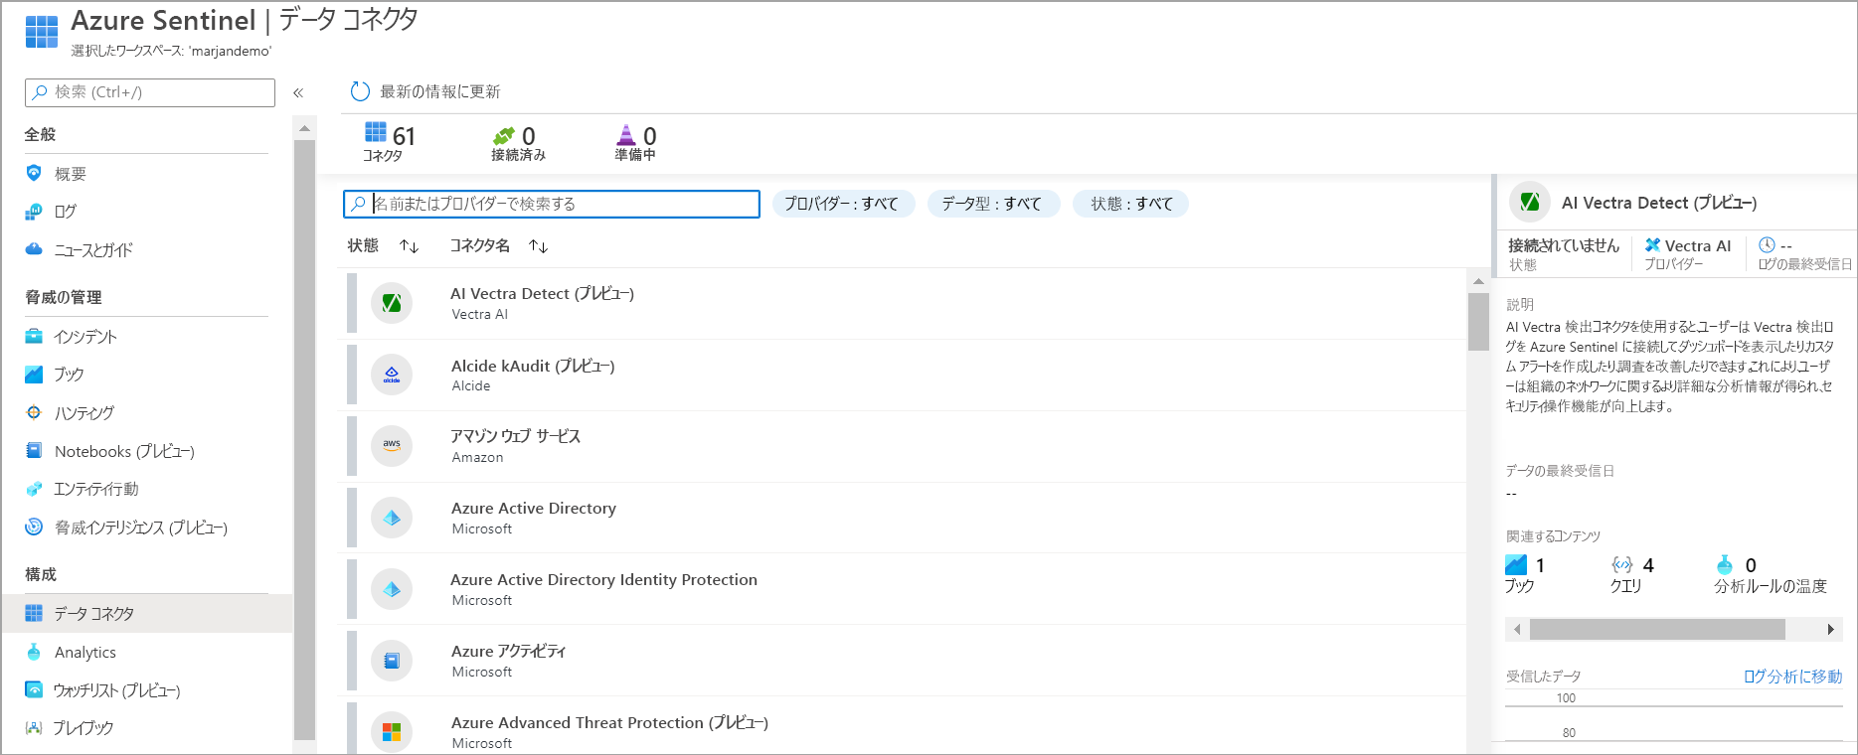Select the Azure アクティビティ connector icon

coord(392,661)
